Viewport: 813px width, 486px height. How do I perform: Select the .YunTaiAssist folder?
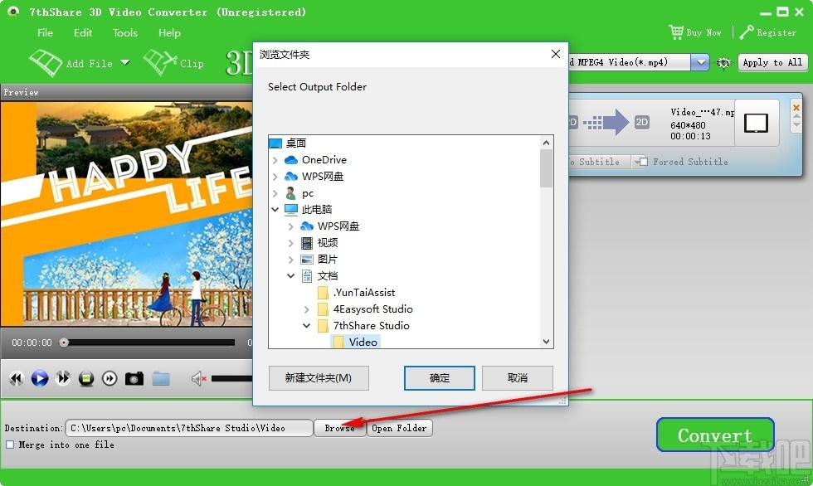pyautogui.click(x=364, y=292)
